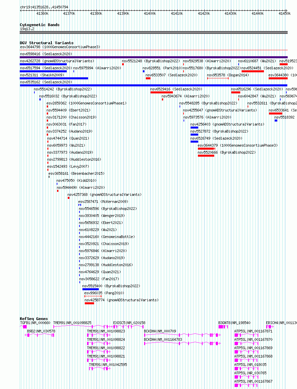Select the nsv6516296 Sedlazeck2020 label
Screen dimensions: 297x389
257,89
